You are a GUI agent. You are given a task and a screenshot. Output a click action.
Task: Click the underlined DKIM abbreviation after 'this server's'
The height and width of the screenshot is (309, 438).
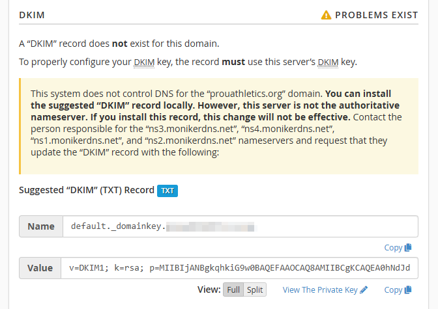(x=328, y=62)
